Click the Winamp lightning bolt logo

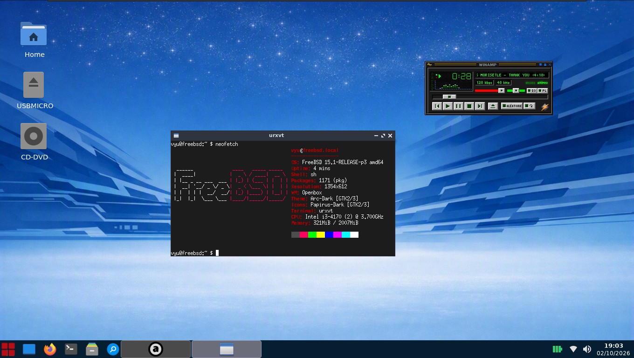click(544, 106)
